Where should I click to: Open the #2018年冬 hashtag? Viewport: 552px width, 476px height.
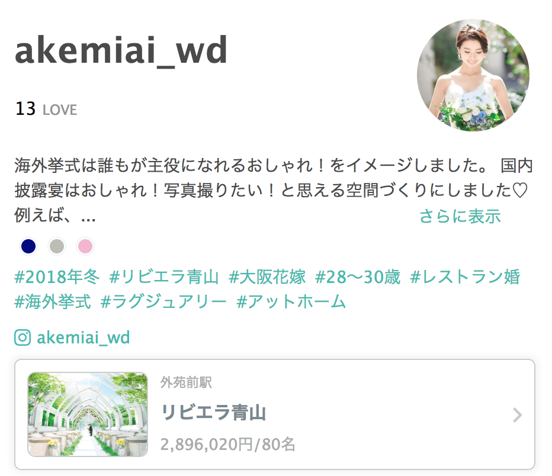[57, 277]
